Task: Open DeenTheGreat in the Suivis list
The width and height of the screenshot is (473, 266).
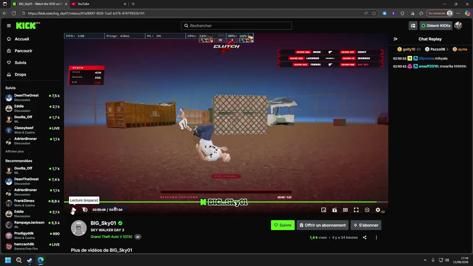Action: click(32, 98)
